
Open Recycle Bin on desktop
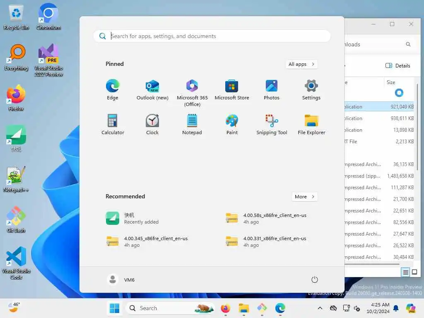pos(16,17)
